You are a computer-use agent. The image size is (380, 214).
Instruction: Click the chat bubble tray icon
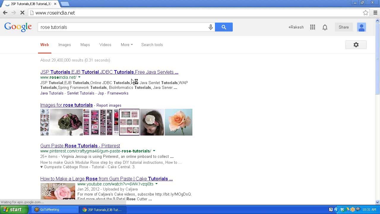tap(358, 209)
